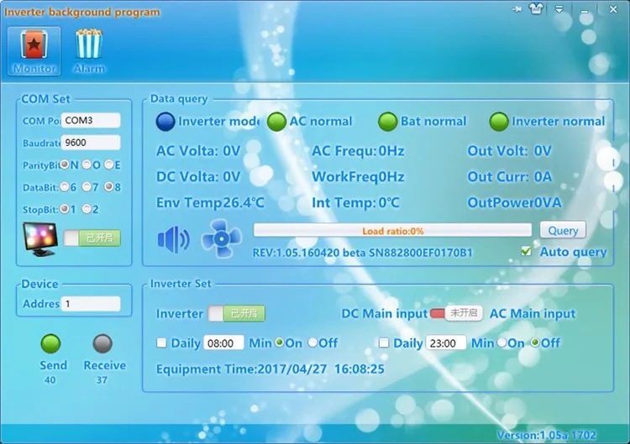Click the AC Frequ:0Hz reading
The width and height of the screenshot is (630, 444).
pos(358,151)
